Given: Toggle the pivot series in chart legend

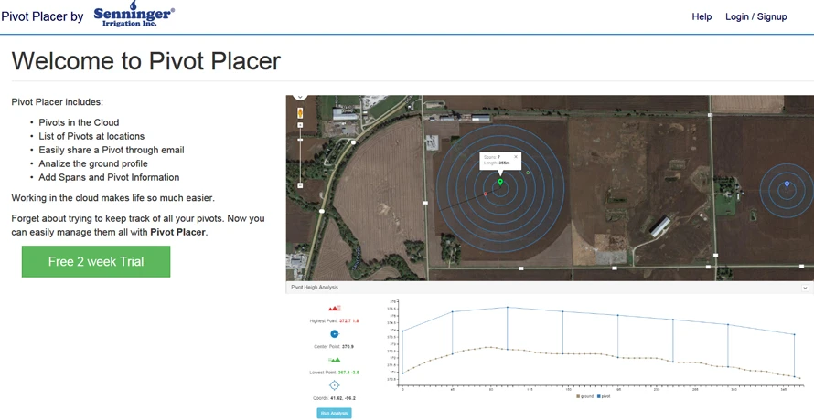Looking at the screenshot, I should [604, 396].
